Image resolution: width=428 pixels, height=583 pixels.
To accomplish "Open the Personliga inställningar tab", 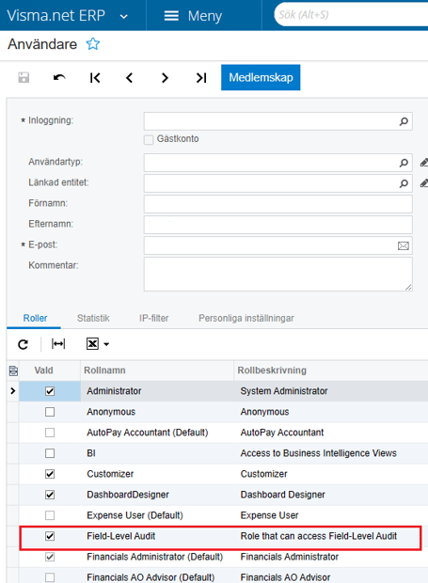I will coord(246,318).
